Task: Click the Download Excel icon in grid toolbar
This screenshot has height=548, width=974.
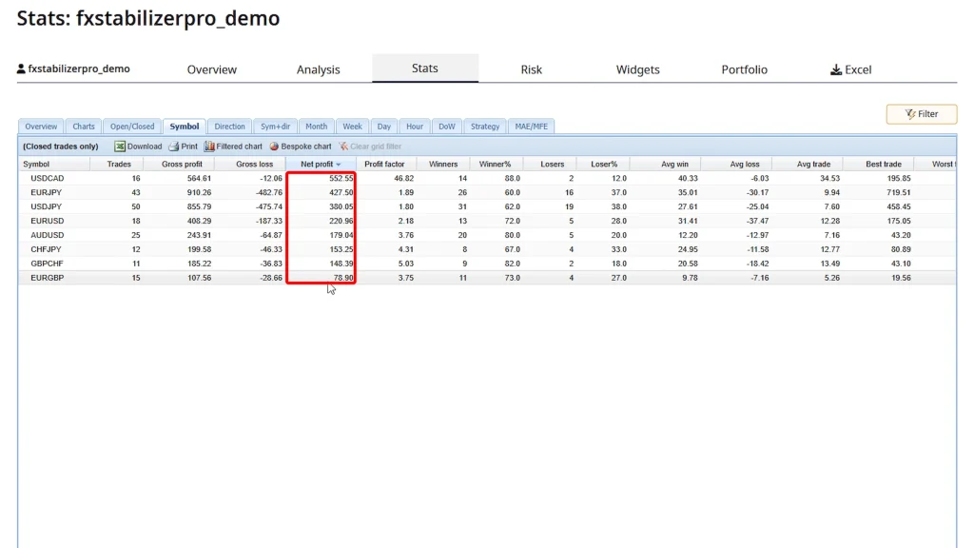Action: coord(121,147)
